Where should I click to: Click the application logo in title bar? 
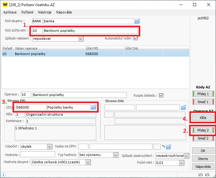tap(5, 5)
